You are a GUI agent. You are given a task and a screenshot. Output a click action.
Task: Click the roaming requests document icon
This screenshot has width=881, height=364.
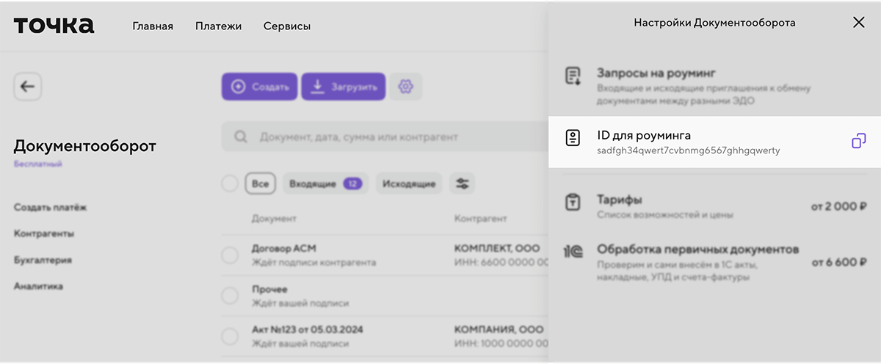(x=573, y=76)
